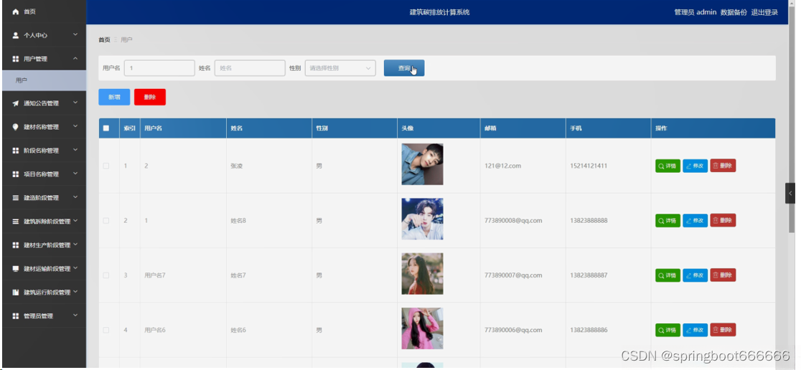Expand the 建造阶段管理 chevron
The height and width of the screenshot is (370, 801).
click(75, 197)
